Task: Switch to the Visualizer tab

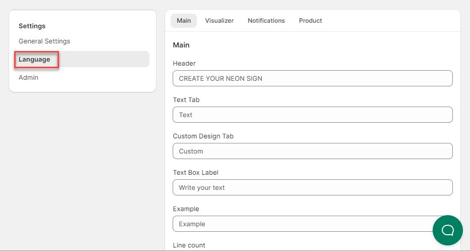Action: [x=219, y=21]
